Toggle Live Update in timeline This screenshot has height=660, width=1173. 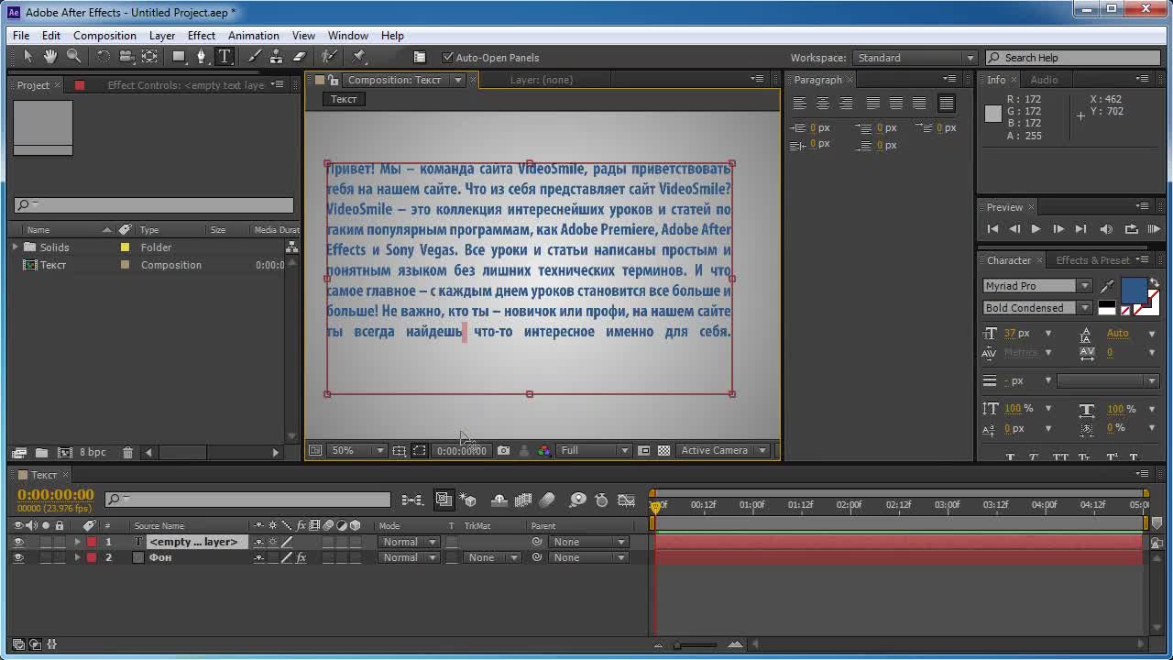(444, 500)
